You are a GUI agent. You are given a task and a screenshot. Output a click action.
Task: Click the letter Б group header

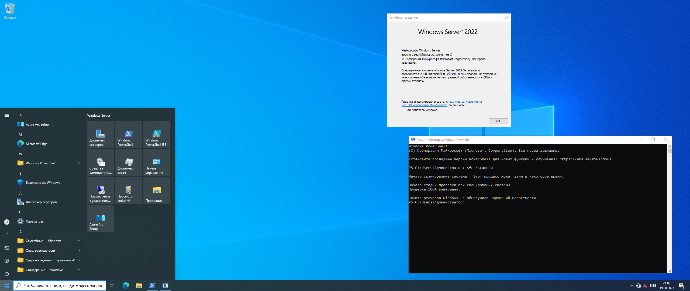coord(20,174)
